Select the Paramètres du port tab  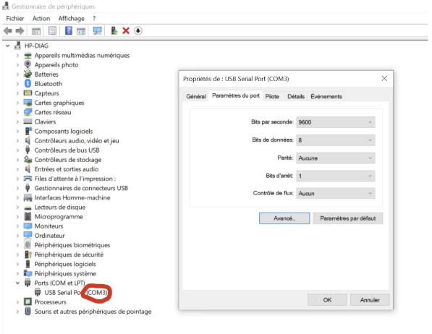[236, 95]
